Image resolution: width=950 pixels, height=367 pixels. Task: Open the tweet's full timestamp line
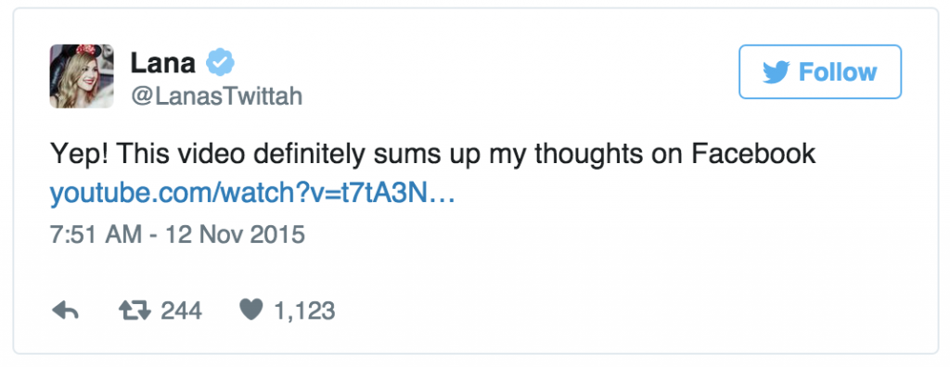click(x=177, y=234)
